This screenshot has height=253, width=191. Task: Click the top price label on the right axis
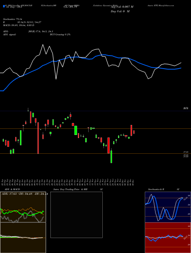click(x=186, y=108)
